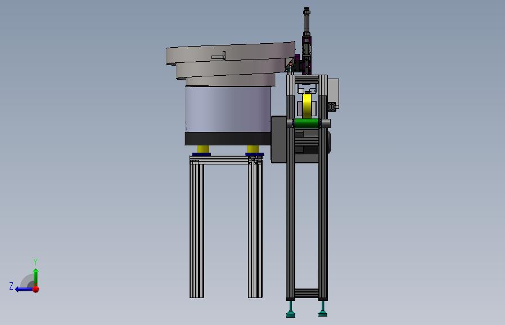
Task: Select the bottom crossbar of the tall frame
Action: [307, 293]
